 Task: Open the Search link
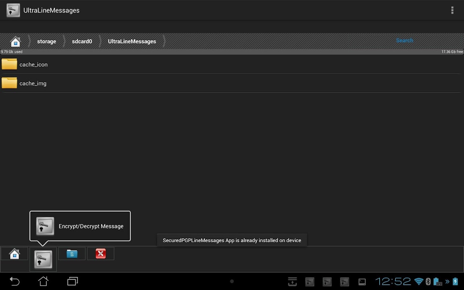(x=405, y=41)
